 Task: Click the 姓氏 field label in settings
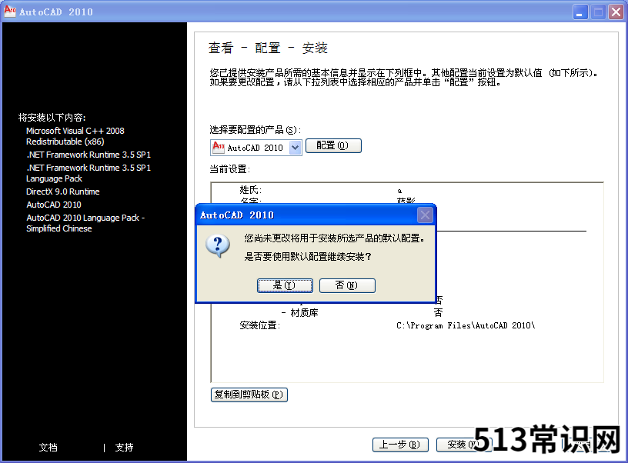pyautogui.click(x=250, y=190)
